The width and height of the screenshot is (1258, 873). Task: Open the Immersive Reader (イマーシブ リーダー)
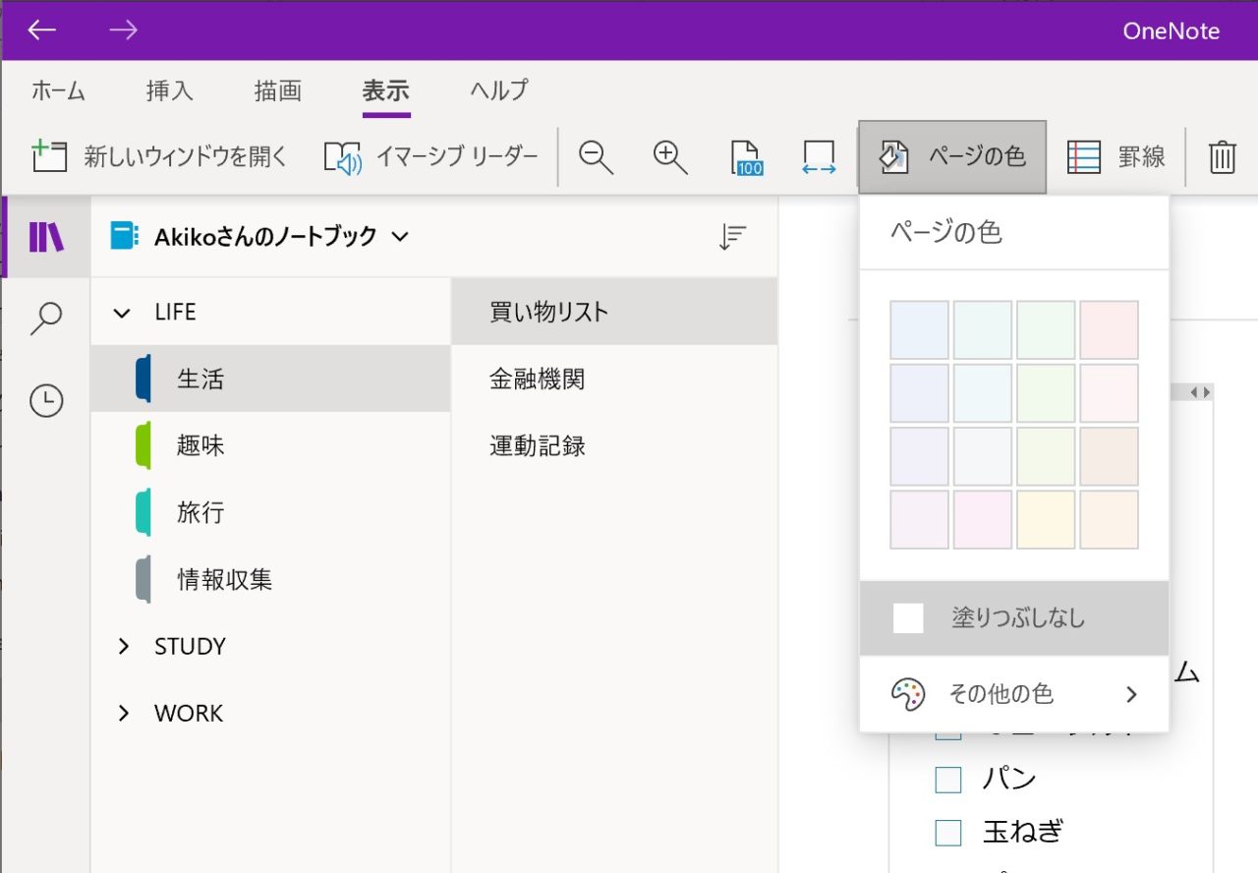tap(431, 157)
